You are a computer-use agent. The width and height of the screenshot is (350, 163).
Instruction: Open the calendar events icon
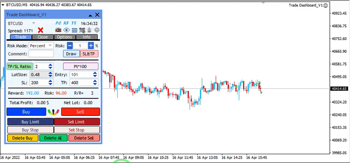[x=82, y=30]
